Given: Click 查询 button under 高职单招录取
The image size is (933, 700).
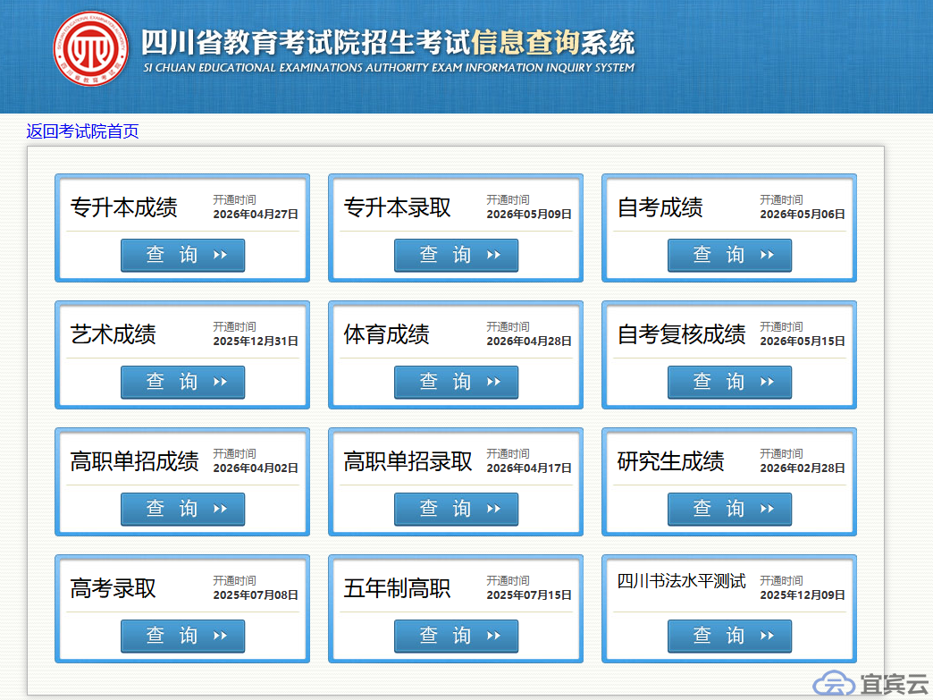Looking at the screenshot, I should (x=457, y=509).
